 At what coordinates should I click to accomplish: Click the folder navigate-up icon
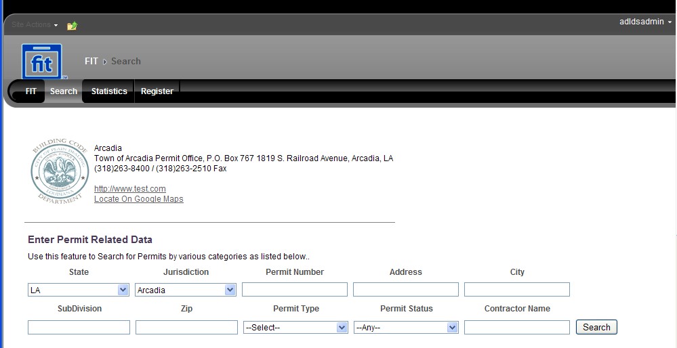(72, 26)
